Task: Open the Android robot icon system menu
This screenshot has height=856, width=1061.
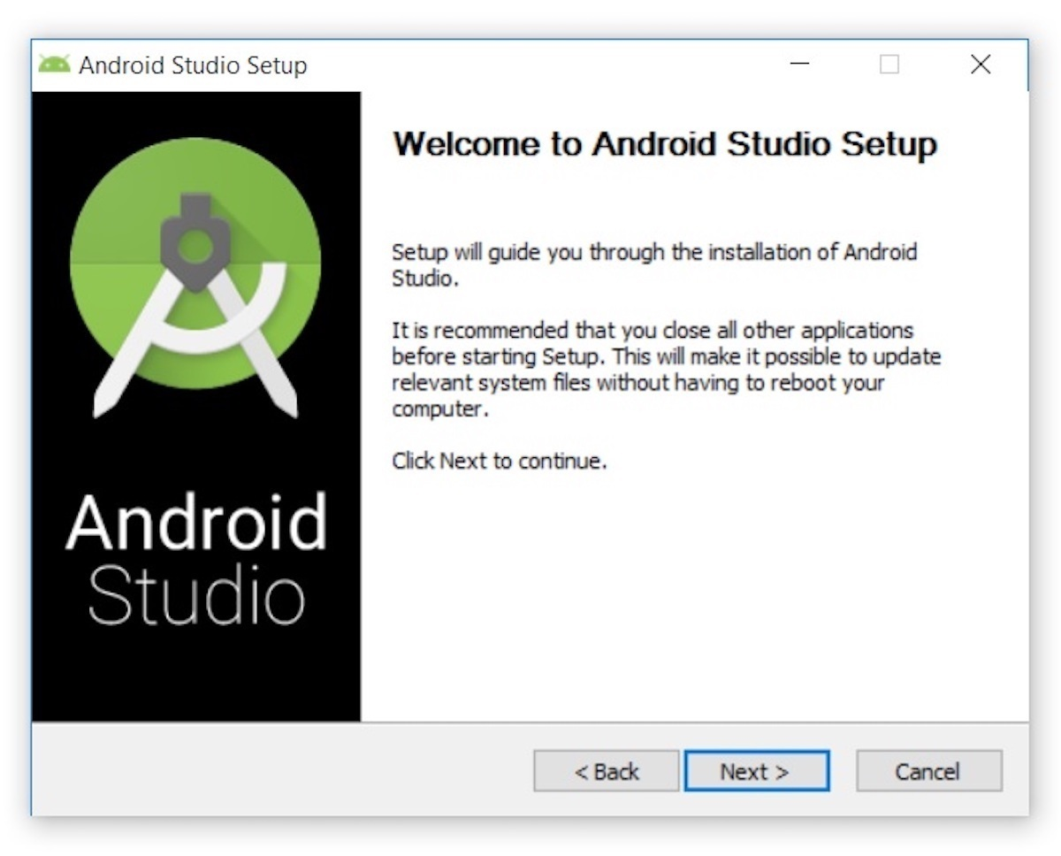Action: point(54,65)
